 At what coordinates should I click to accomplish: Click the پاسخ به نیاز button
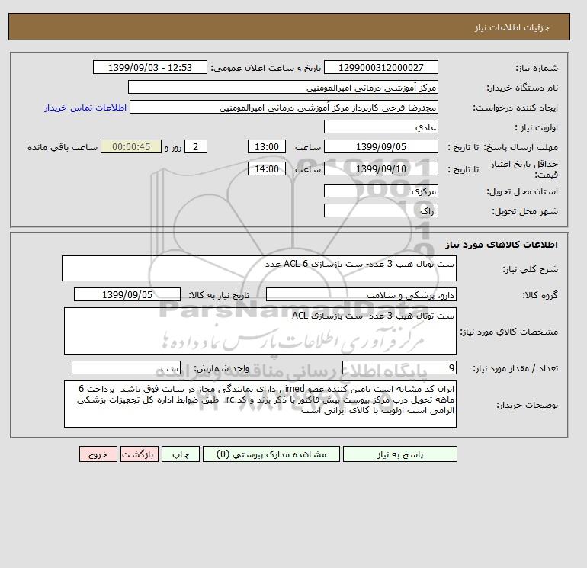399,454
